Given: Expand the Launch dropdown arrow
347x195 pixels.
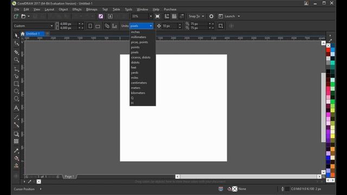Looking at the screenshot, I should (x=239, y=16).
